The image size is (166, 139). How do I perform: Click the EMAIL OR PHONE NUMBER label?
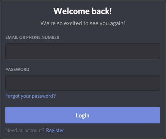[32, 37]
